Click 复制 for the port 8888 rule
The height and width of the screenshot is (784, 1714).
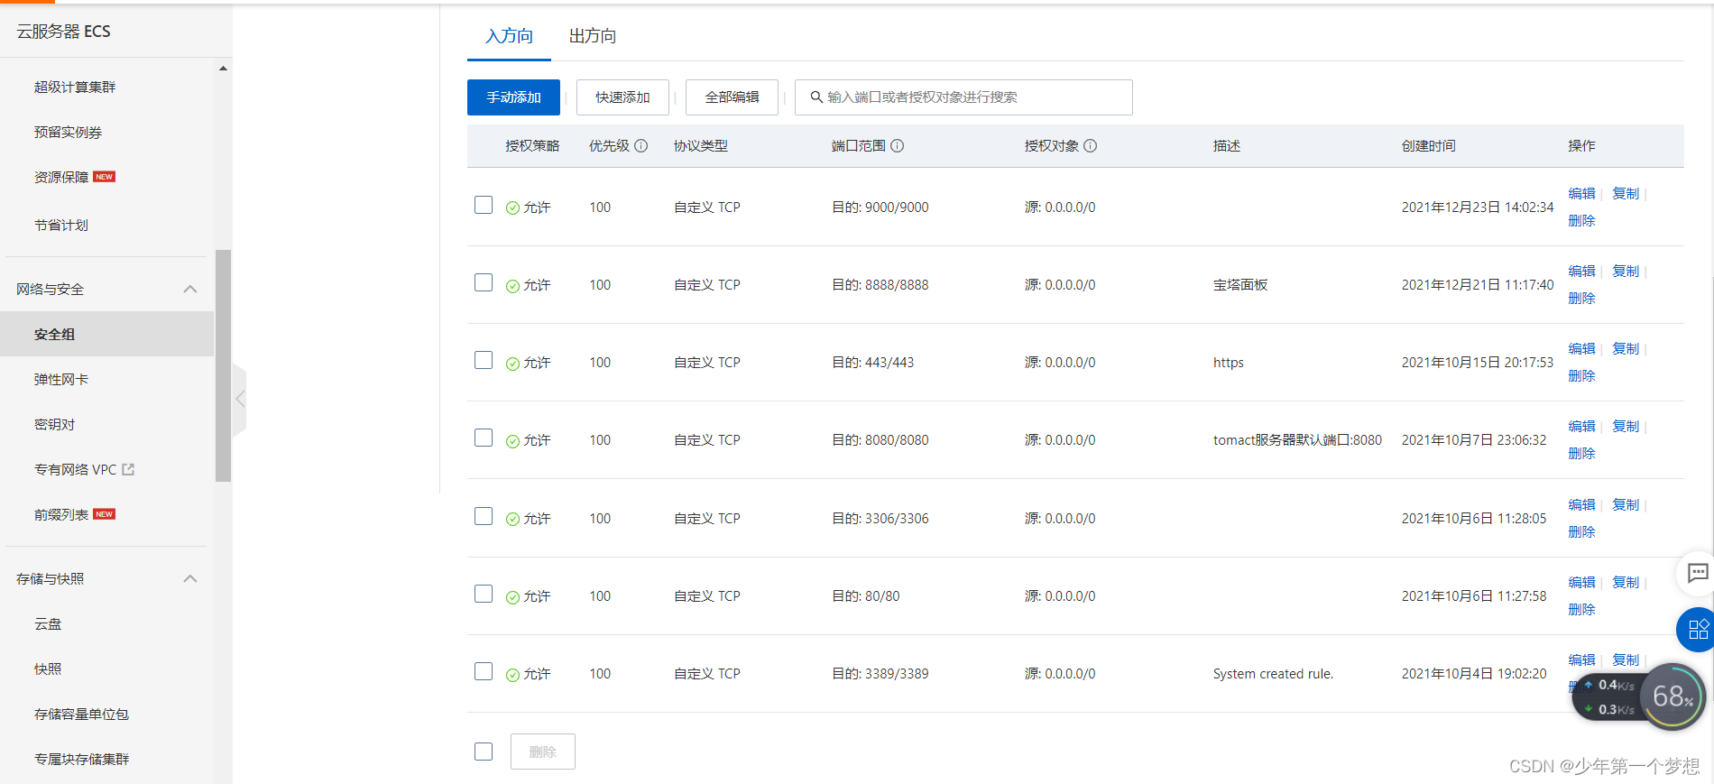pyautogui.click(x=1626, y=271)
